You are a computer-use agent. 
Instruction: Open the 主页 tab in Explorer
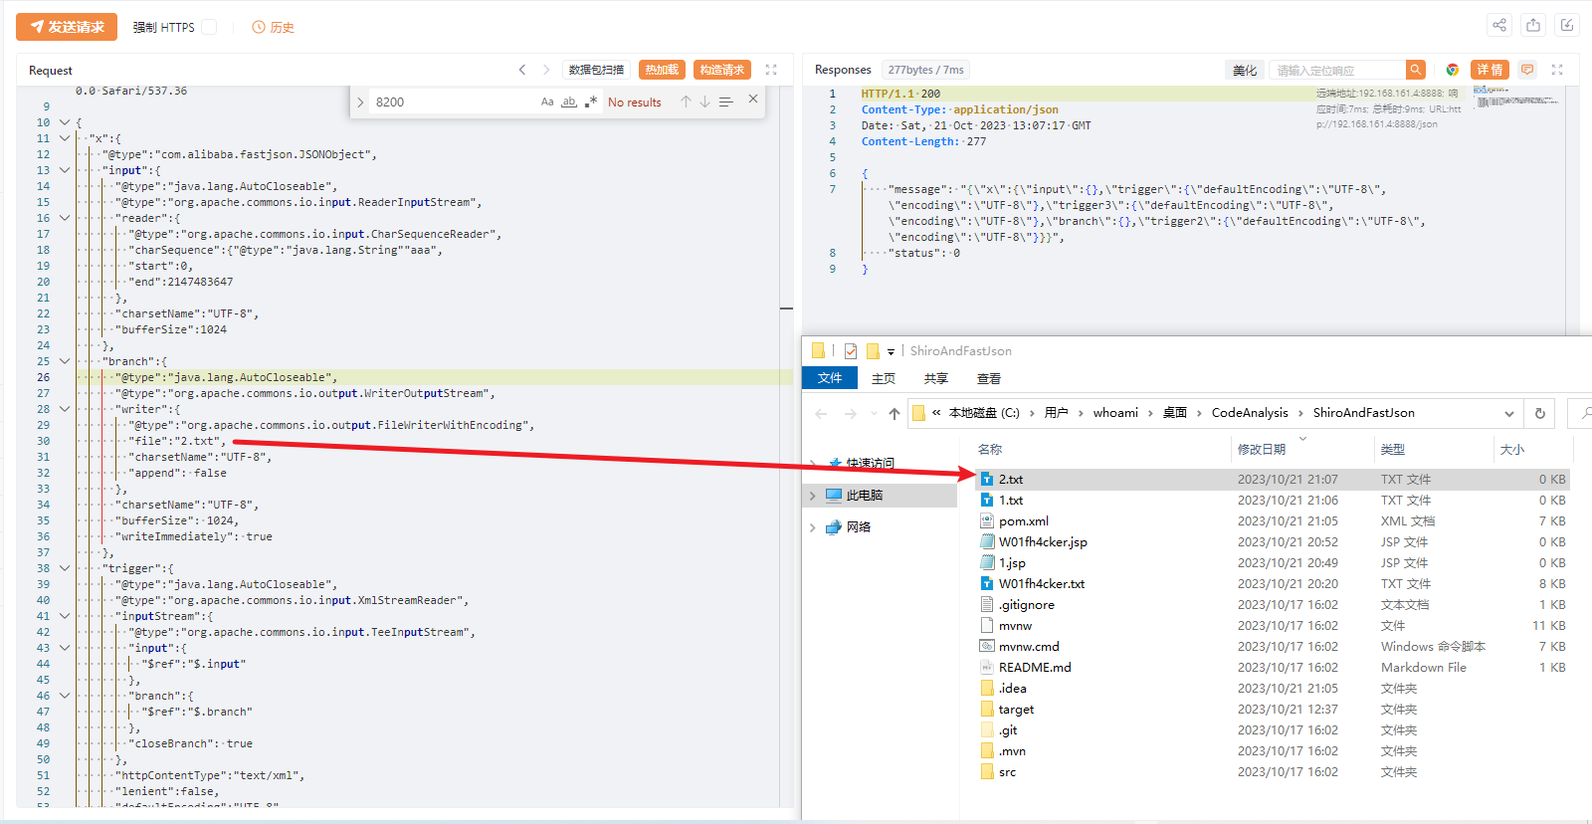[884, 378]
